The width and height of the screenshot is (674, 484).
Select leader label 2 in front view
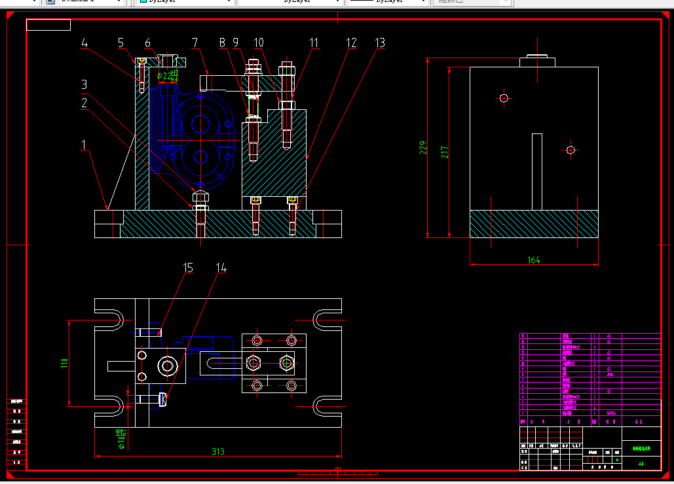pyautogui.click(x=84, y=103)
